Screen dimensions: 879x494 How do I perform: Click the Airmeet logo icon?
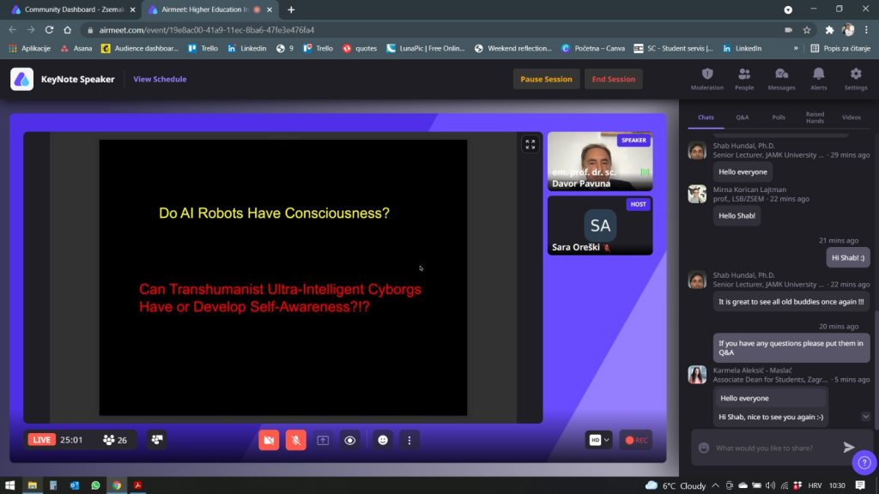[x=21, y=79]
